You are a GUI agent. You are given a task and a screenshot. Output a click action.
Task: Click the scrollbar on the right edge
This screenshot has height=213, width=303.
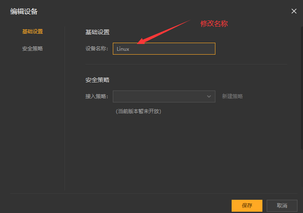[302, 88]
